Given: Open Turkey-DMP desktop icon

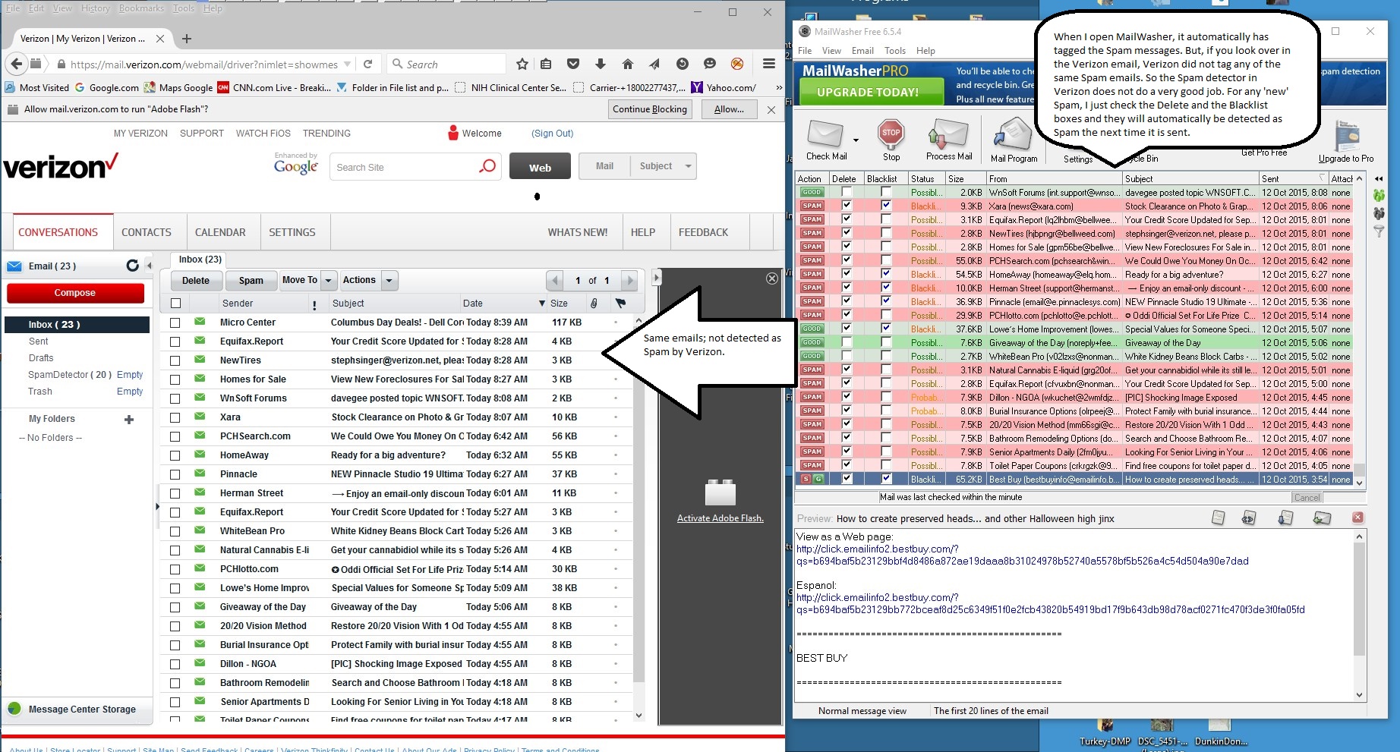Looking at the screenshot, I should [1105, 733].
